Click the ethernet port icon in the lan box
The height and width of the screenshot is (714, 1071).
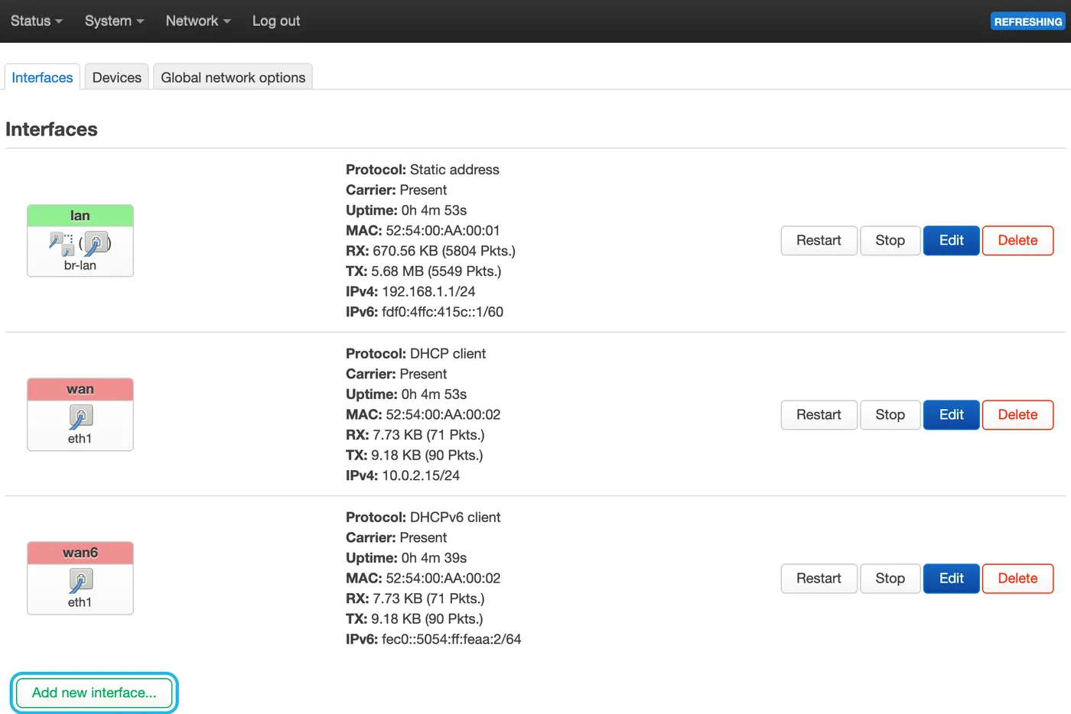pos(96,244)
